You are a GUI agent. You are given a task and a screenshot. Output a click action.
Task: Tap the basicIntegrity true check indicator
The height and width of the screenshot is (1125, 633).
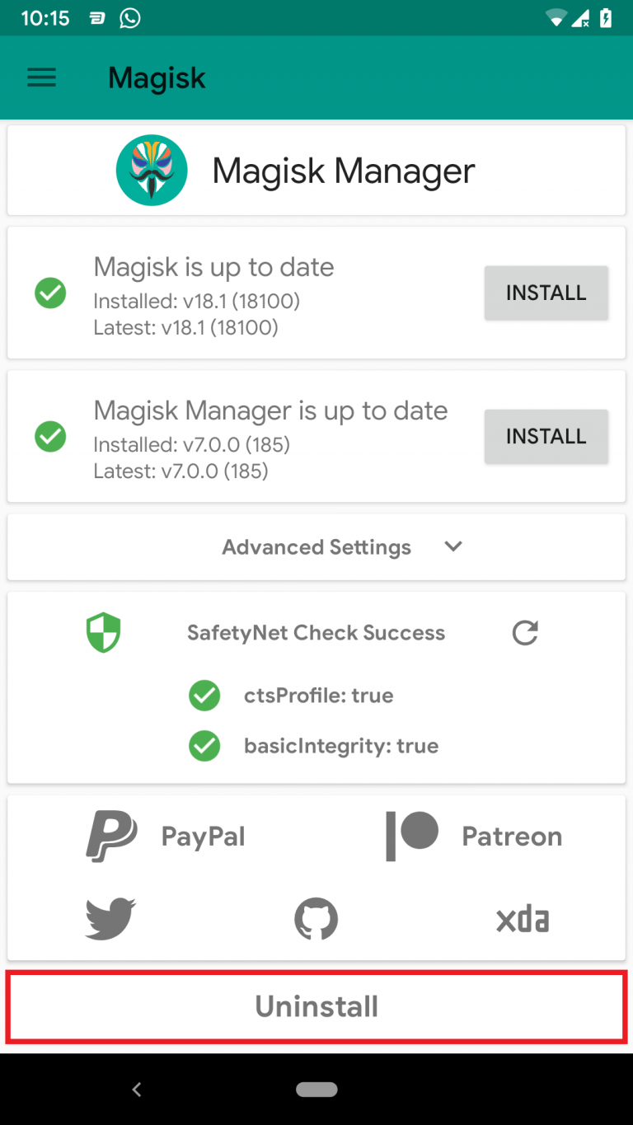204,746
